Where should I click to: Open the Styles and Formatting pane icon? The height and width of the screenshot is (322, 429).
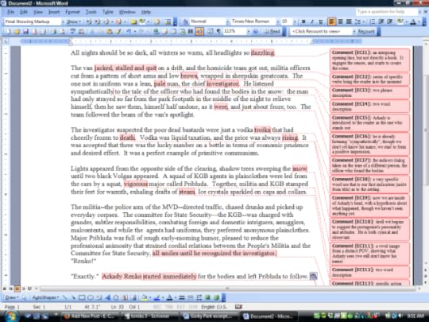pos(185,21)
